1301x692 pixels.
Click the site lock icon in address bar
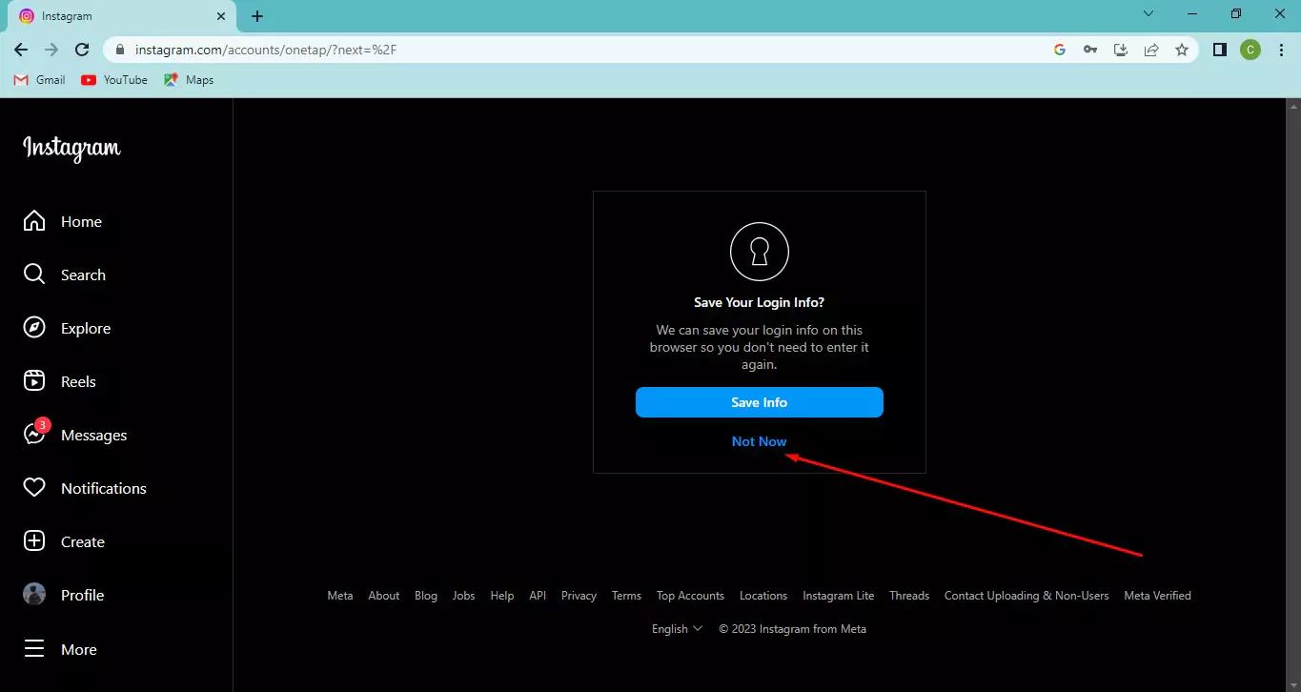(x=121, y=50)
